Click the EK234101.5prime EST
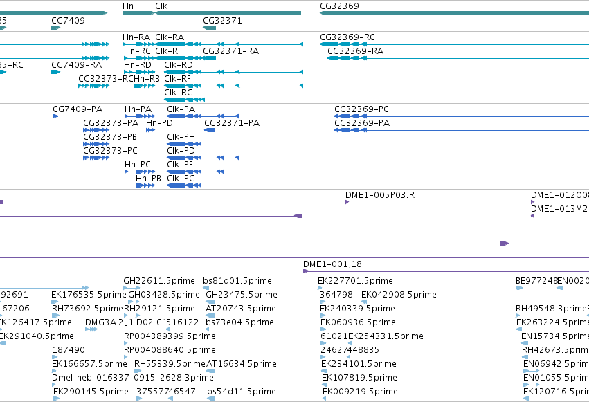This screenshot has width=589, height=402. point(359,364)
